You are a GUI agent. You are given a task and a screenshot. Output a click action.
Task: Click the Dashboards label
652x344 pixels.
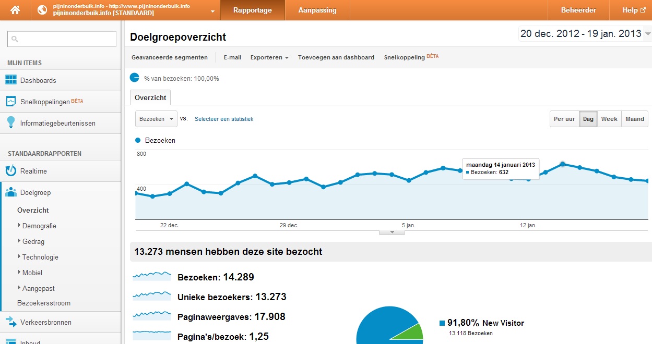click(x=38, y=80)
